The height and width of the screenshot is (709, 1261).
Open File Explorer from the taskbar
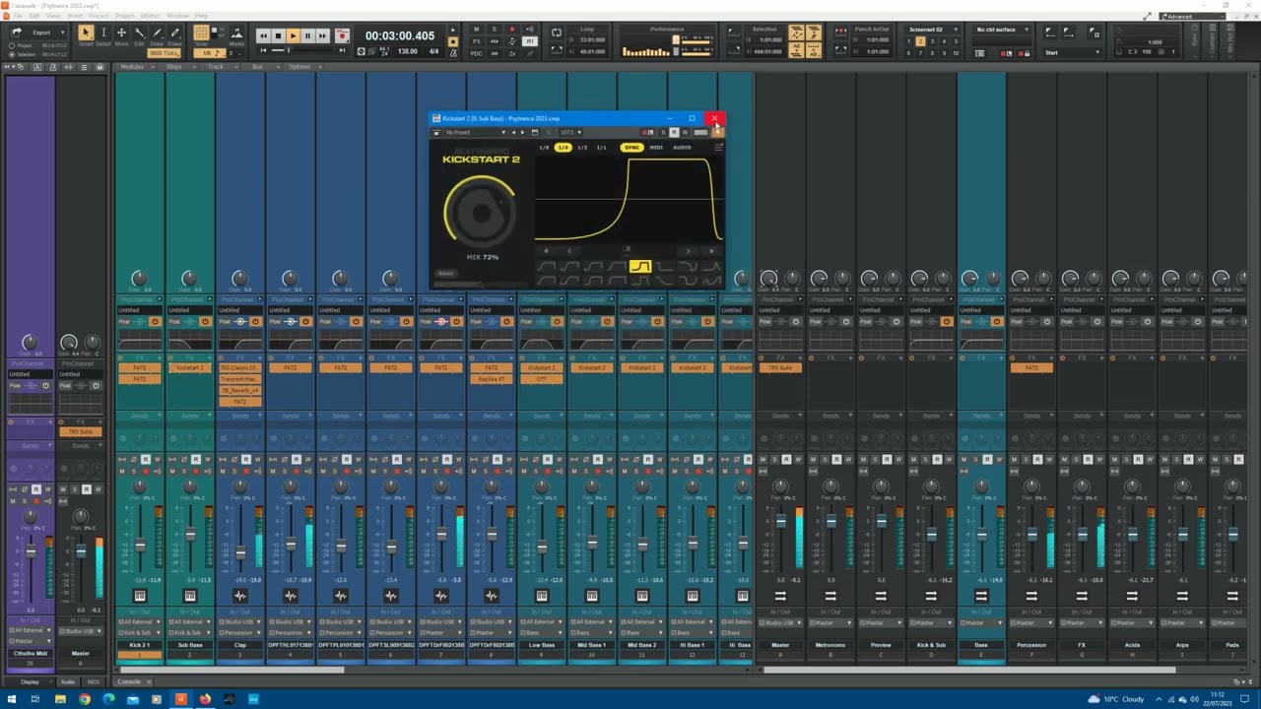click(x=60, y=700)
